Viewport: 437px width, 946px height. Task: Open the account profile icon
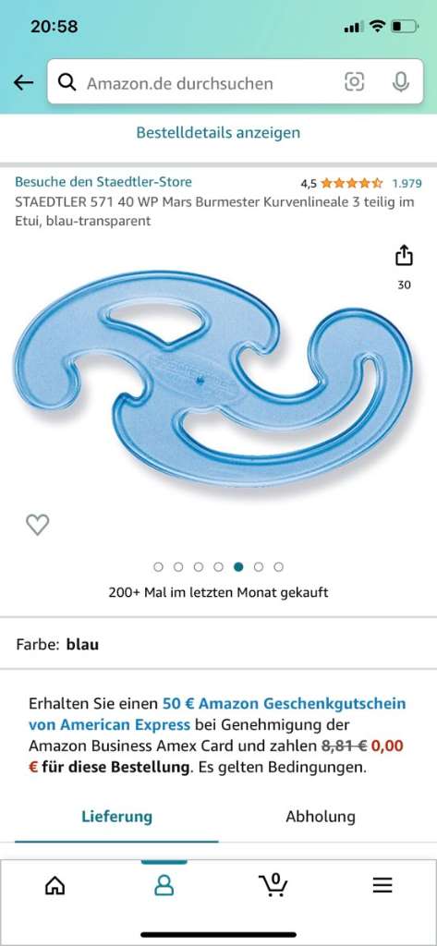[x=164, y=885]
